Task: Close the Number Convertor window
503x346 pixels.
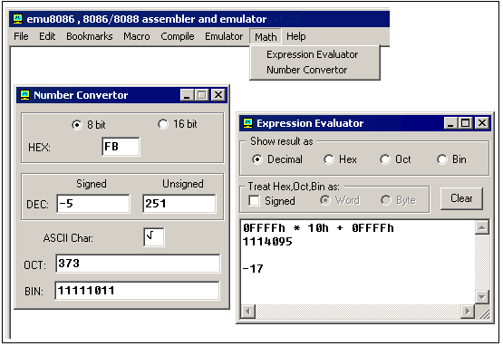Action: click(x=218, y=95)
